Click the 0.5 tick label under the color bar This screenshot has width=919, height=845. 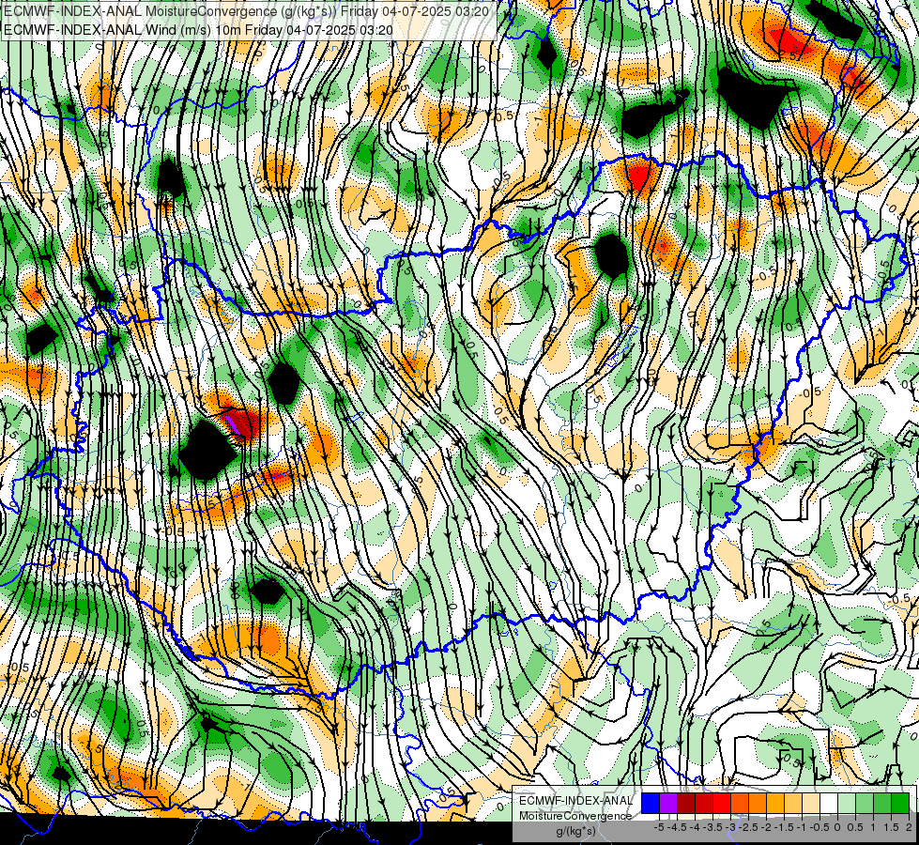(855, 827)
